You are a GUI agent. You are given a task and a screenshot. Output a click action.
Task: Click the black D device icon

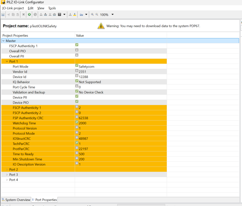point(59,15)
